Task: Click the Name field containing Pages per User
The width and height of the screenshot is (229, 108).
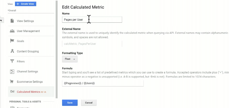Action: pyautogui.click(x=92, y=19)
